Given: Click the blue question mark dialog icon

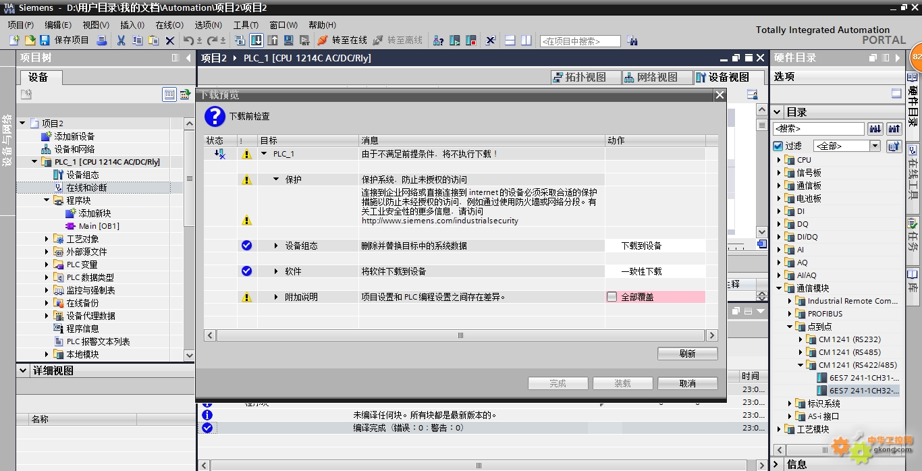Looking at the screenshot, I should tap(215, 117).
